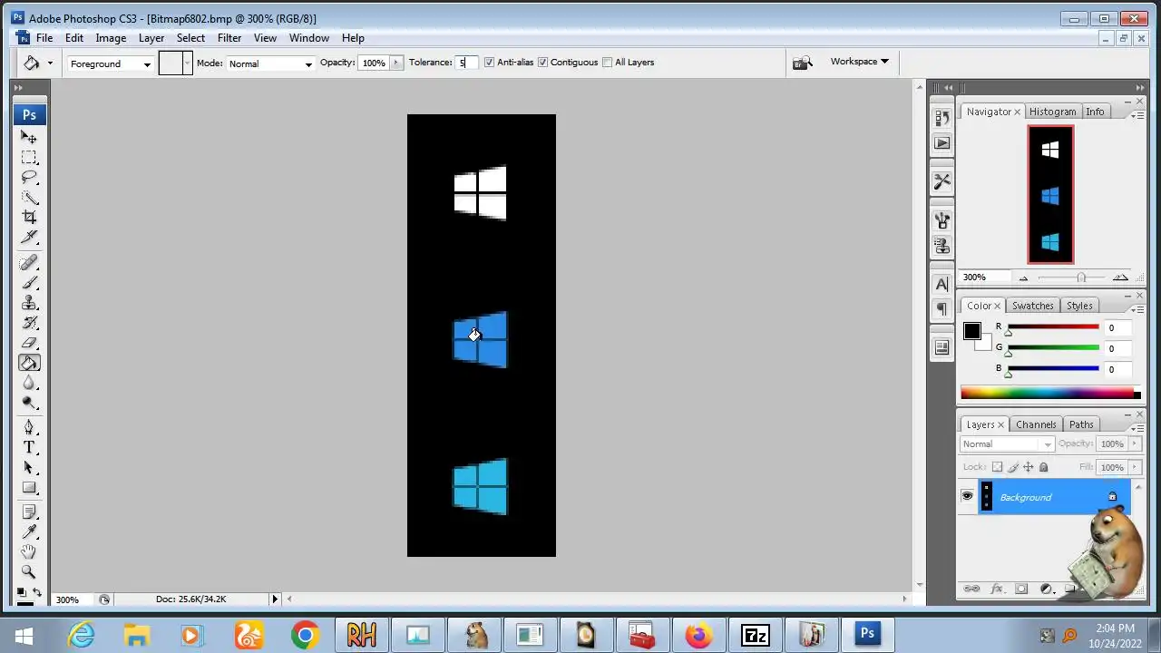Select the Eraser tool

[29, 343]
